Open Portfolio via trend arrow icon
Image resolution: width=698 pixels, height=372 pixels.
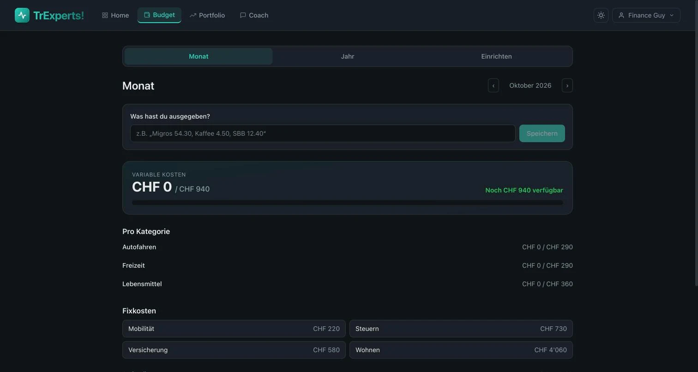(193, 15)
